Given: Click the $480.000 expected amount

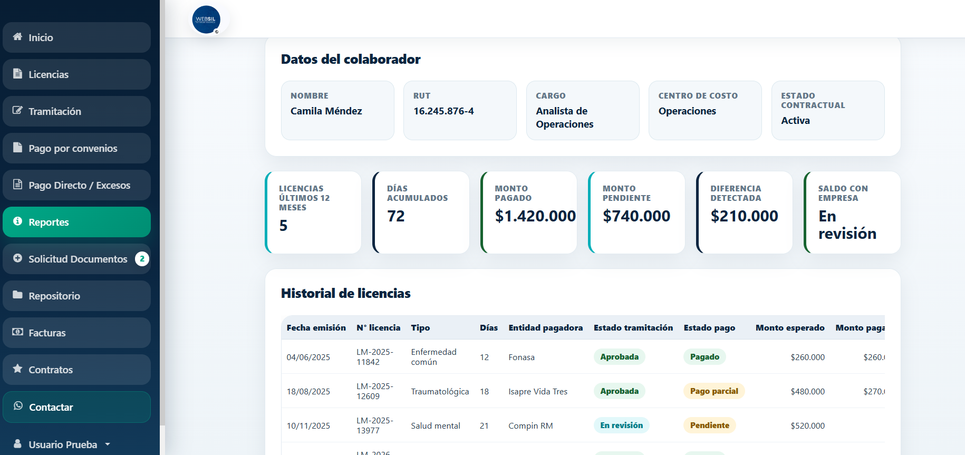Looking at the screenshot, I should tap(807, 392).
